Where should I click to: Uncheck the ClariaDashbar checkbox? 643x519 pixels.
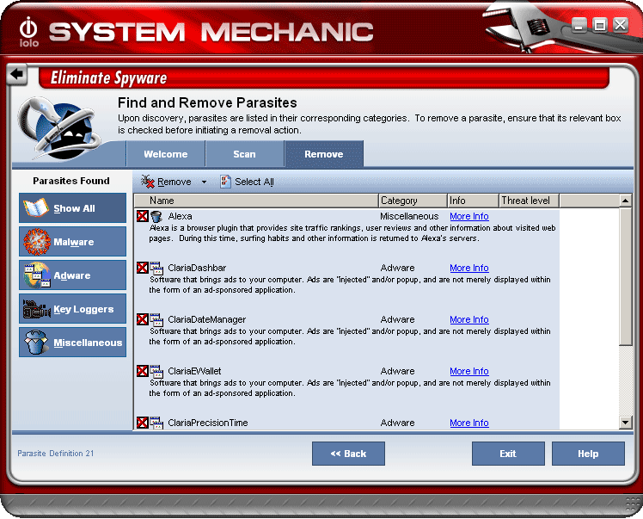[x=143, y=268]
